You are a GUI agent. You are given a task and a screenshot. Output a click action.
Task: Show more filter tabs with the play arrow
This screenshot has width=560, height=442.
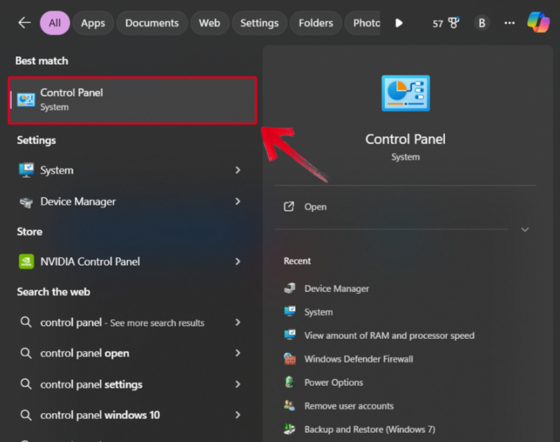[399, 23]
